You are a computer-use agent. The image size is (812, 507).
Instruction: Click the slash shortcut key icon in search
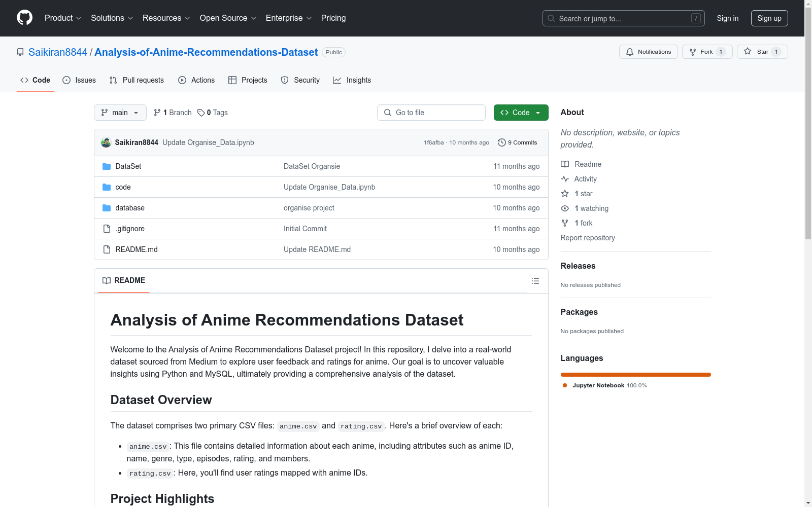[696, 18]
